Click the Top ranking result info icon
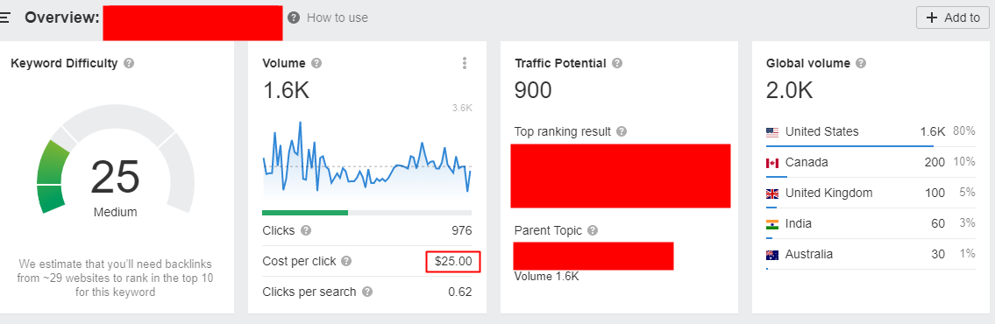This screenshot has width=995, height=324. [x=622, y=132]
